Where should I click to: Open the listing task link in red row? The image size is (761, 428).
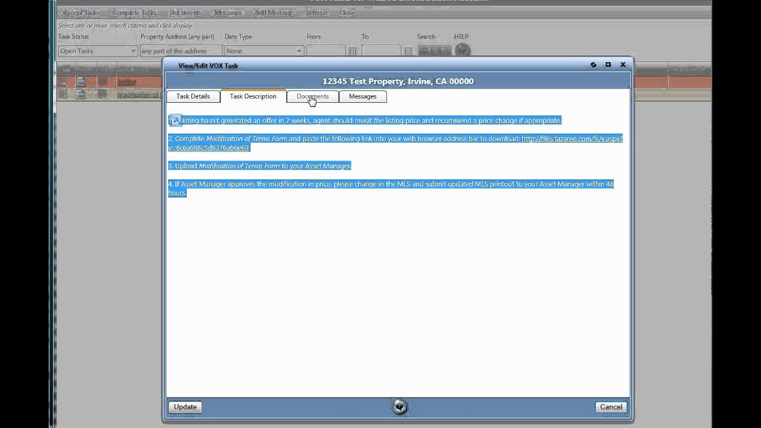(127, 82)
